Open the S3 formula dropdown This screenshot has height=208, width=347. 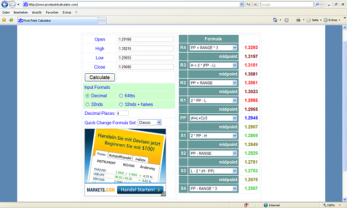[213, 171]
